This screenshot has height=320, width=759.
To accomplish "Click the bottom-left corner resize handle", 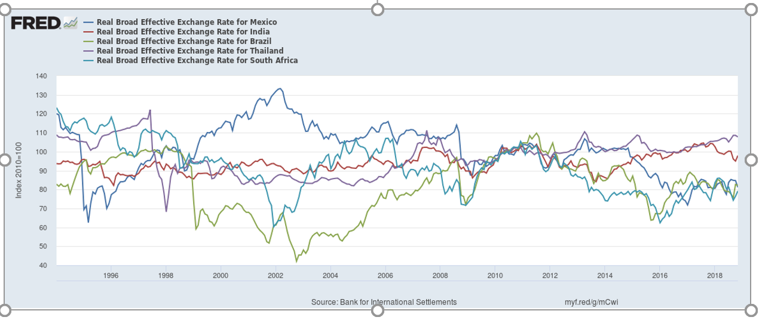I will [x=5, y=310].
